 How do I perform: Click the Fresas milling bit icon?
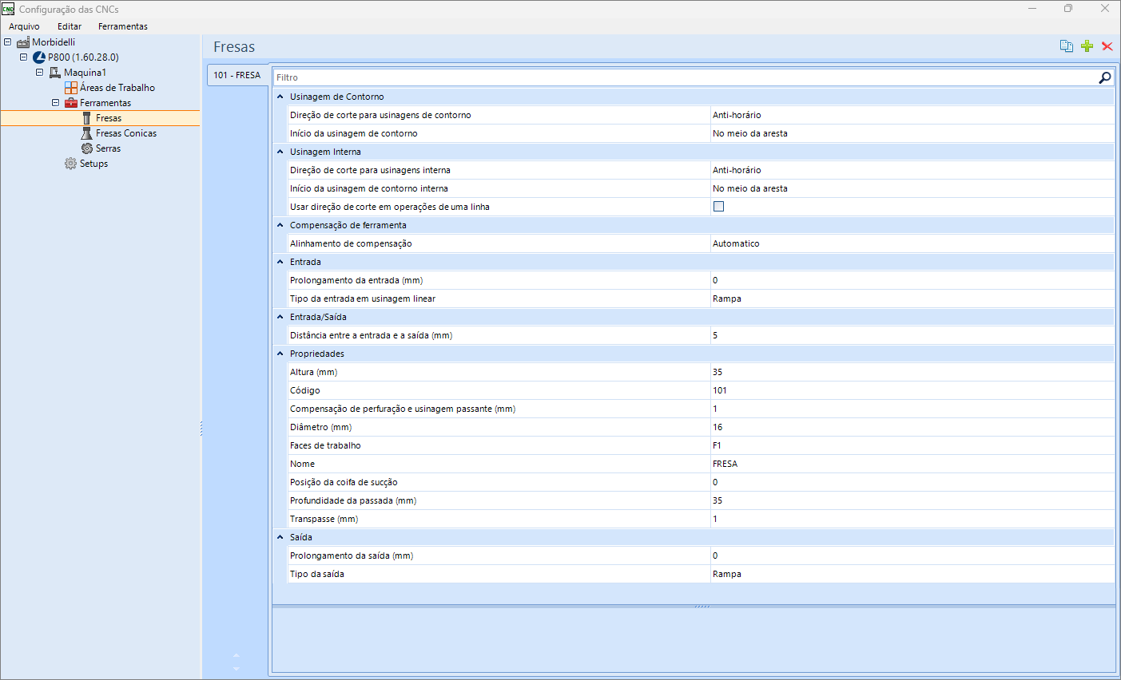87,118
